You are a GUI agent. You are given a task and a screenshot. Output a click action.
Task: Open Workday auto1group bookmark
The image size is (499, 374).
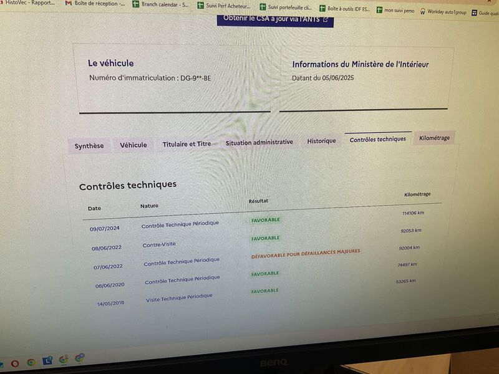[443, 12]
